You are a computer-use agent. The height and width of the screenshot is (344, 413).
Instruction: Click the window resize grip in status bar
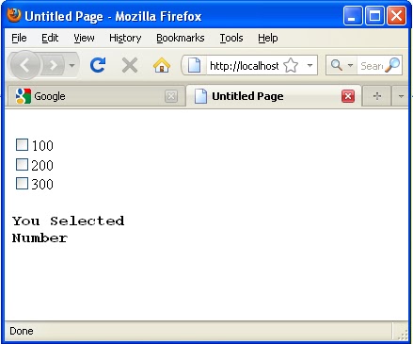pyautogui.click(x=404, y=335)
